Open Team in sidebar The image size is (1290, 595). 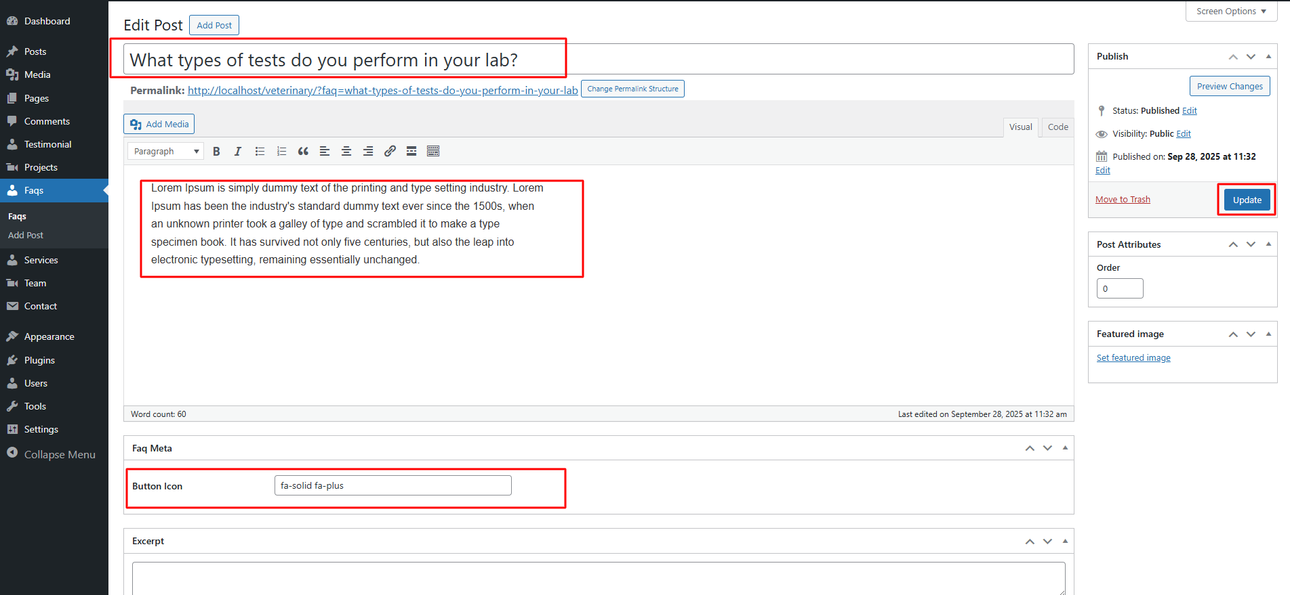pos(54,283)
